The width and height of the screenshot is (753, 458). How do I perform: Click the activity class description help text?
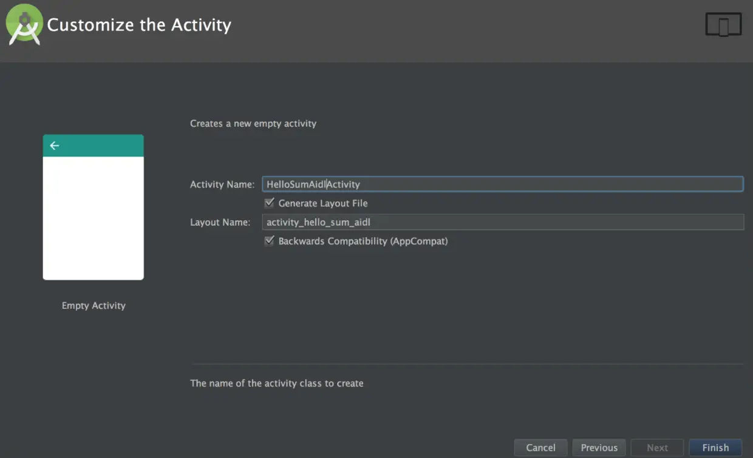(x=277, y=383)
